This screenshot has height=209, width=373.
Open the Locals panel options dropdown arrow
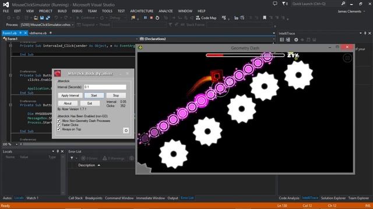point(53,151)
